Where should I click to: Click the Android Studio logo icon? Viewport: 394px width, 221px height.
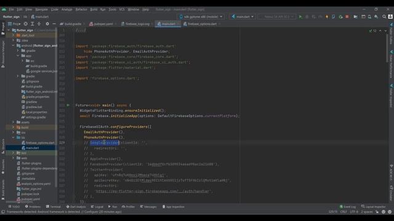pyautogui.click(x=4, y=10)
